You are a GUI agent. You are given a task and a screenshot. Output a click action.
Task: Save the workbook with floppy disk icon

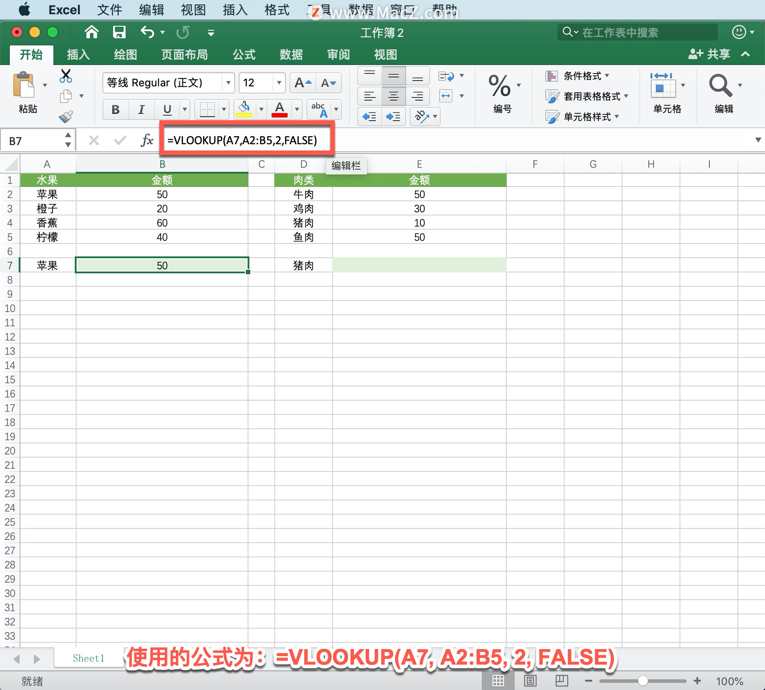[119, 32]
